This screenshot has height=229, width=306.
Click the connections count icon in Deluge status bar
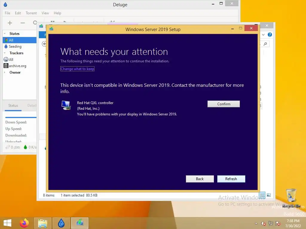(7, 147)
